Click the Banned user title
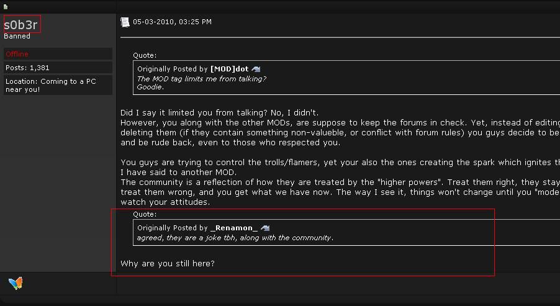 [x=17, y=36]
